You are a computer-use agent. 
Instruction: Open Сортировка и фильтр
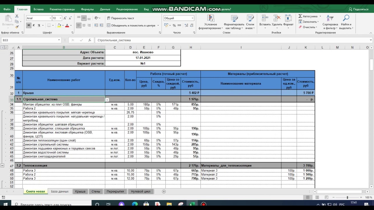click(330, 22)
